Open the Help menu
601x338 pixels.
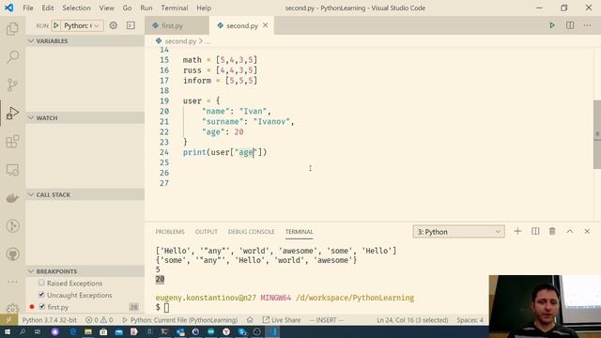click(x=204, y=8)
